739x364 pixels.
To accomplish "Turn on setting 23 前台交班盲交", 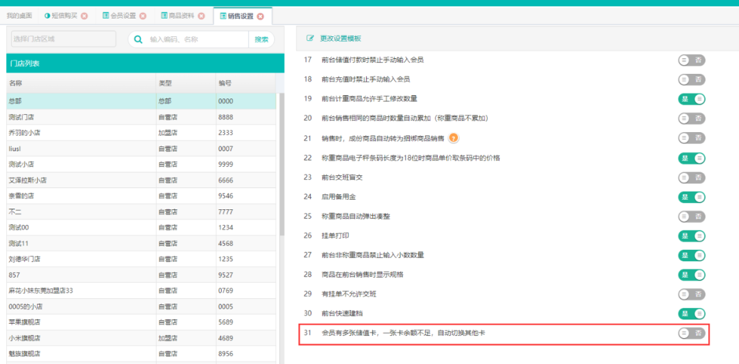I will click(x=691, y=177).
